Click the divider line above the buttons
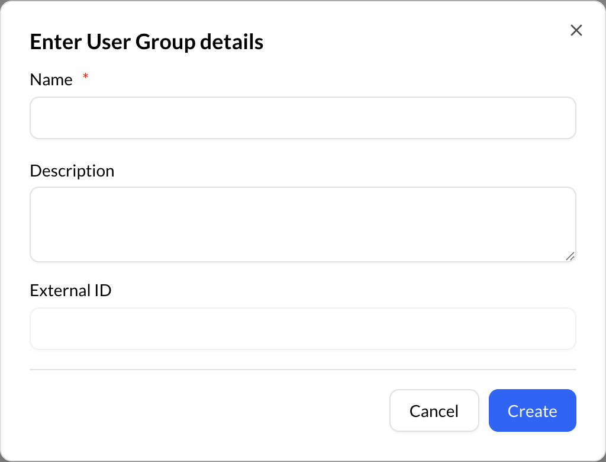This screenshot has height=462, width=606. 303,368
